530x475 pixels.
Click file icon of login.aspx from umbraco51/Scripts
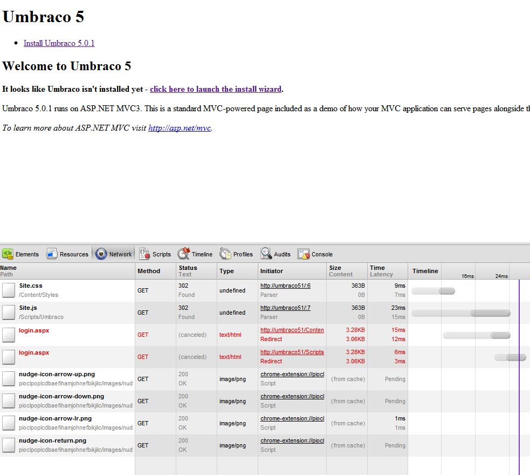click(9, 357)
